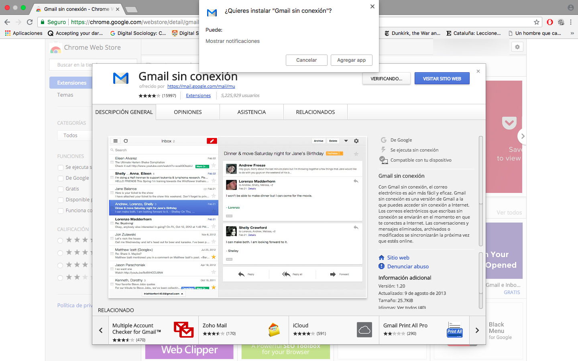Check the Gratis filter option
This screenshot has width=578, height=361.
pos(61,189)
